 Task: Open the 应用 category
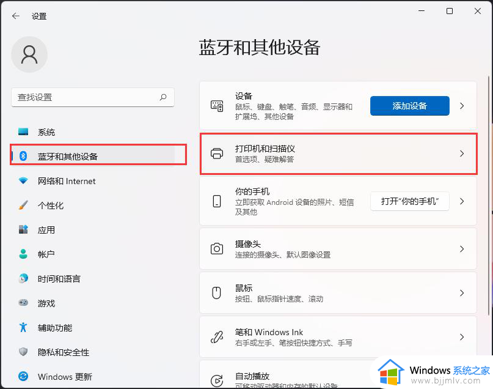click(x=93, y=230)
